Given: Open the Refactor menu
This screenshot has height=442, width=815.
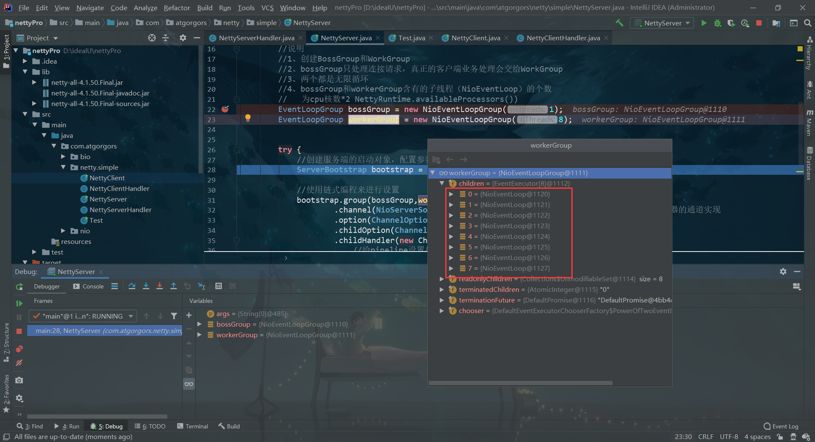Looking at the screenshot, I should point(177,8).
